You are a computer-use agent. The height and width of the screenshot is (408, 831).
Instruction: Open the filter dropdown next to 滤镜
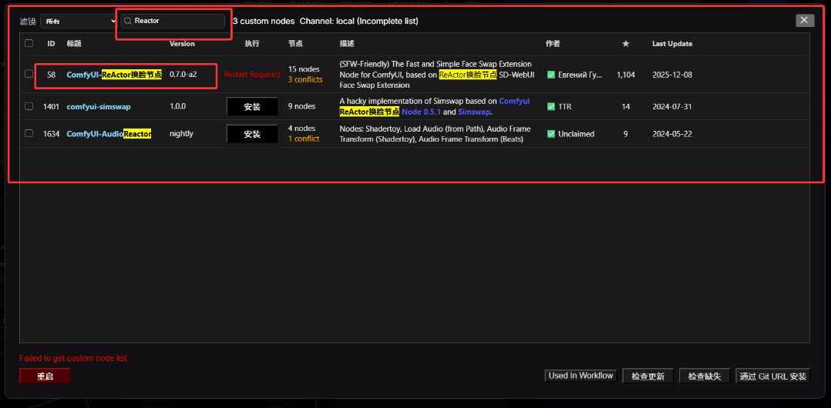pyautogui.click(x=79, y=21)
